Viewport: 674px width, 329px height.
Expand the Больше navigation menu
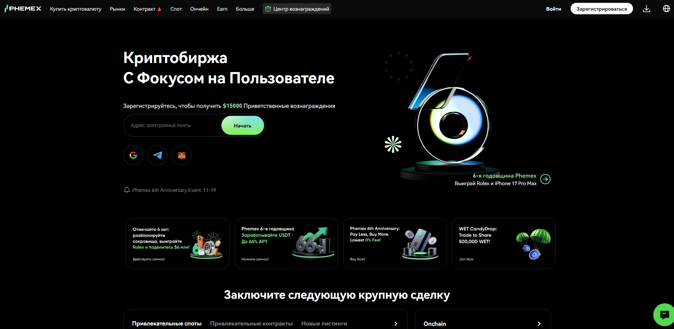(245, 9)
